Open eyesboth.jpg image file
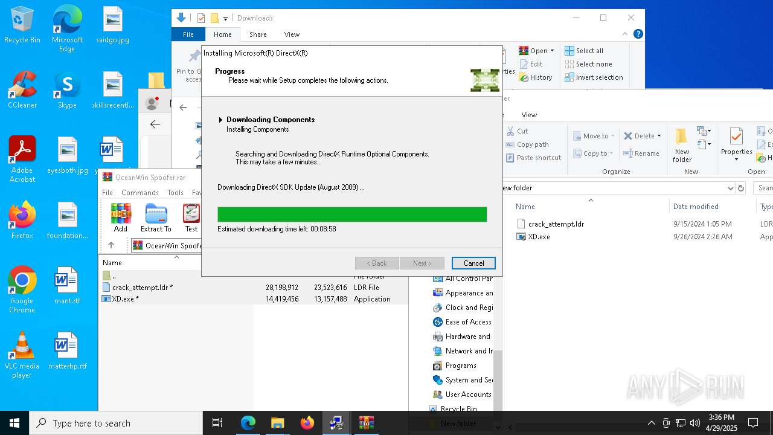Screen dimensions: 773x435 67,156
